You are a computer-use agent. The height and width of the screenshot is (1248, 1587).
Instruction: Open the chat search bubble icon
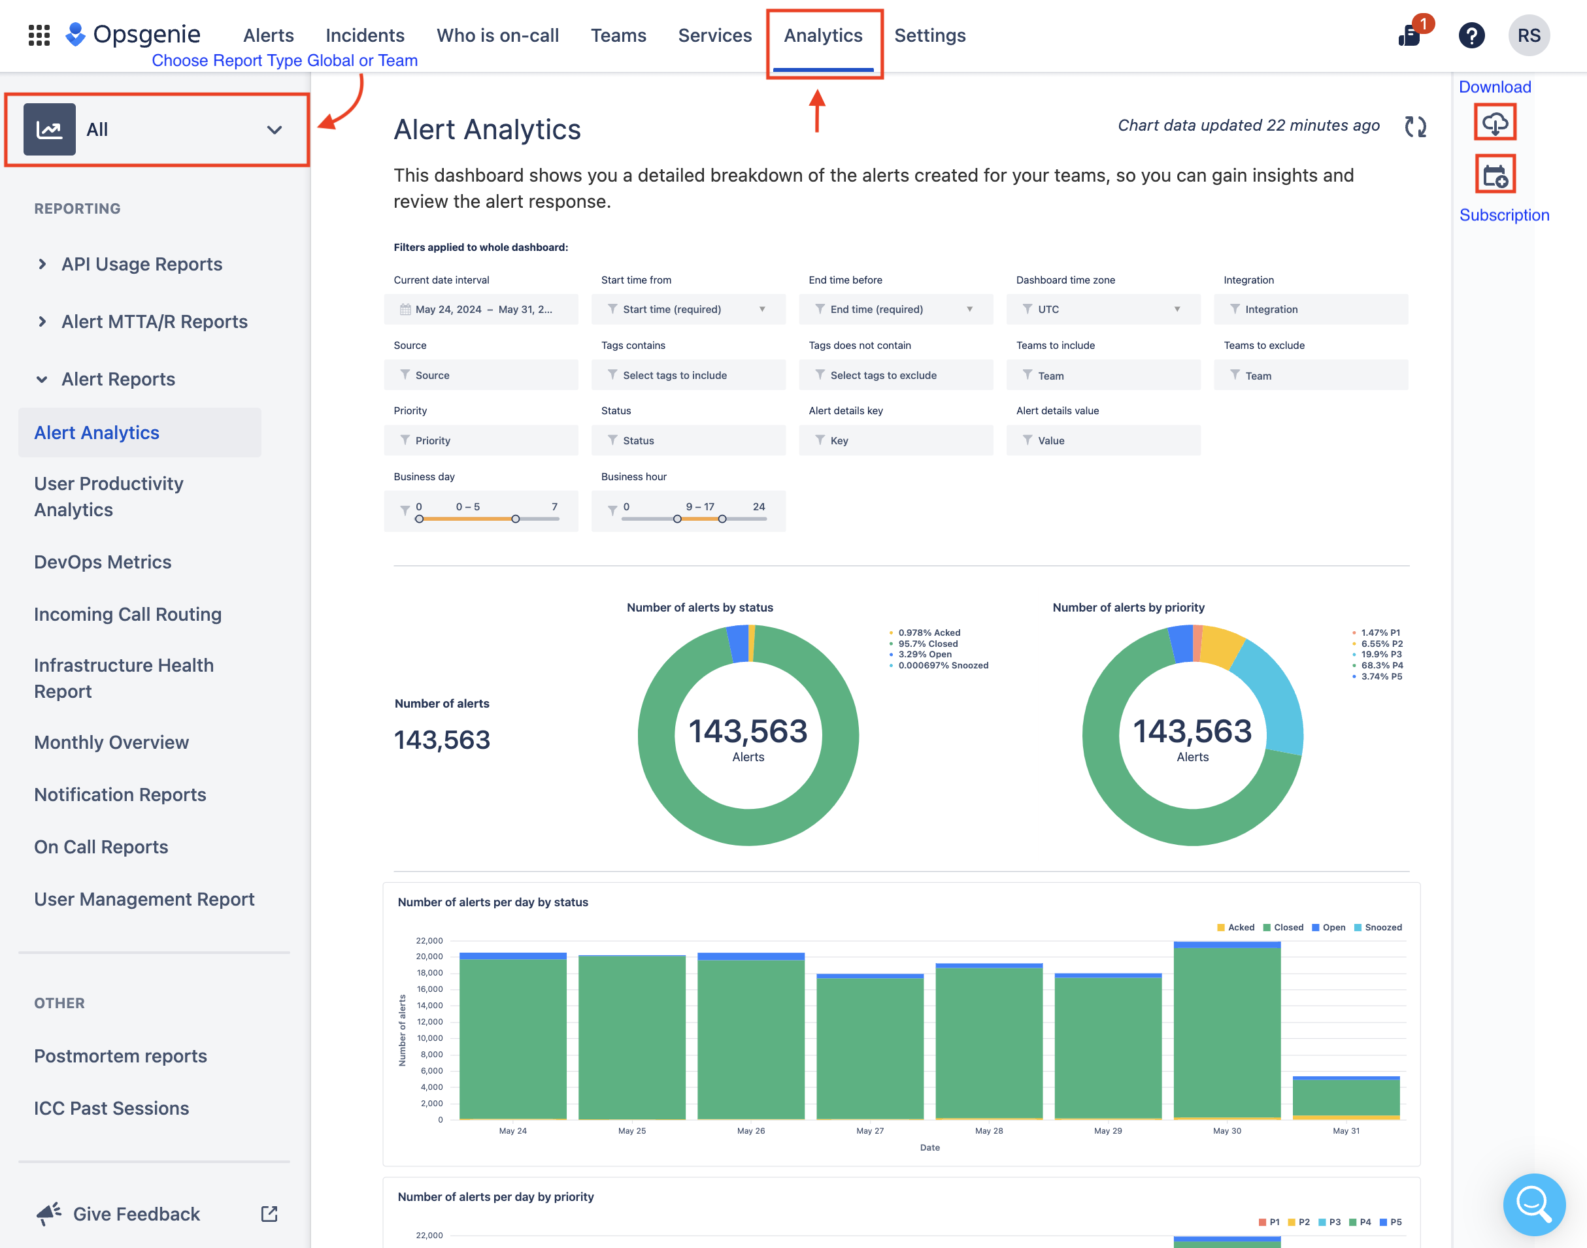pyautogui.click(x=1533, y=1204)
